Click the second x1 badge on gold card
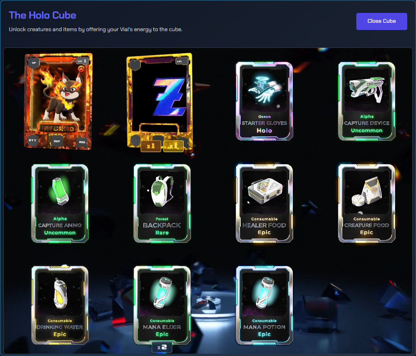The height and width of the screenshot is (356, 416). point(173,146)
